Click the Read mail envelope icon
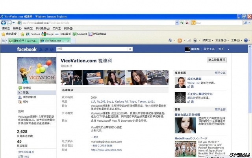Screen dimensions: 252x158 189,40
